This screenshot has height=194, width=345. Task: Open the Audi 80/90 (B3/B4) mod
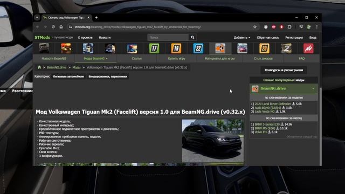pos(268,108)
